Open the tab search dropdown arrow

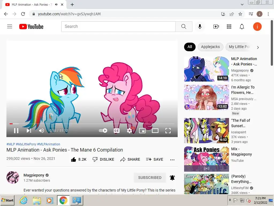point(242,5)
